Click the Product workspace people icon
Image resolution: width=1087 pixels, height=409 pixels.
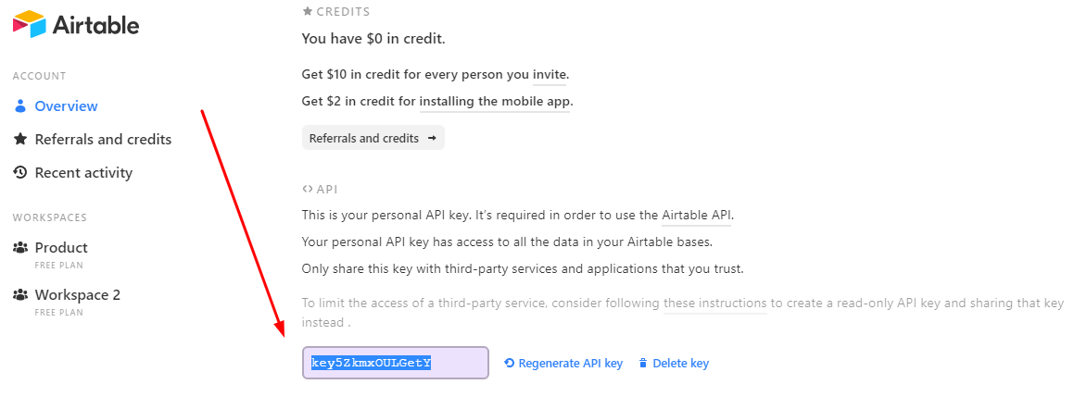[19, 248]
